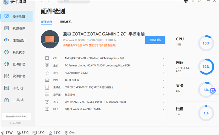The width and height of the screenshot is (219, 135).
Task: Select the 硬件信息 tab
Action: [x=46, y=22]
